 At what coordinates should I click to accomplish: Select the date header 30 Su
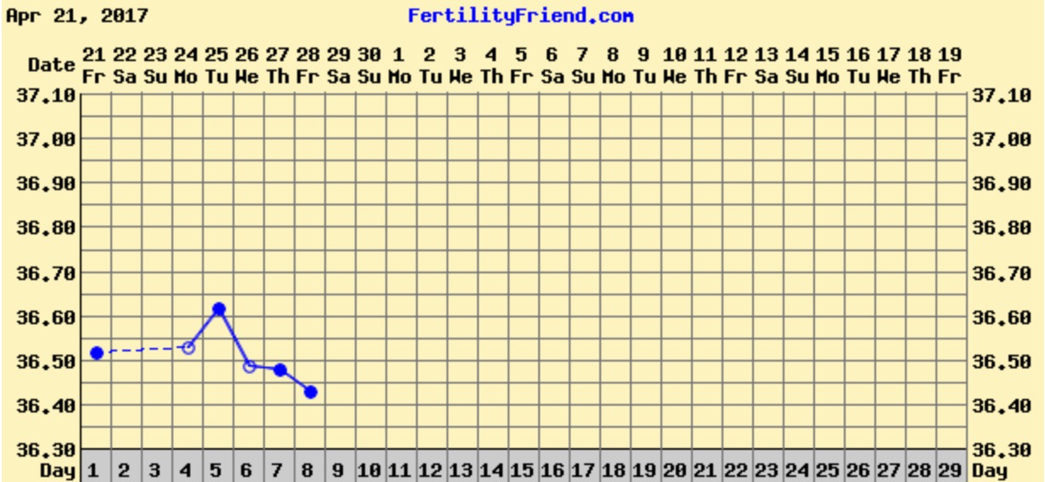(369, 65)
